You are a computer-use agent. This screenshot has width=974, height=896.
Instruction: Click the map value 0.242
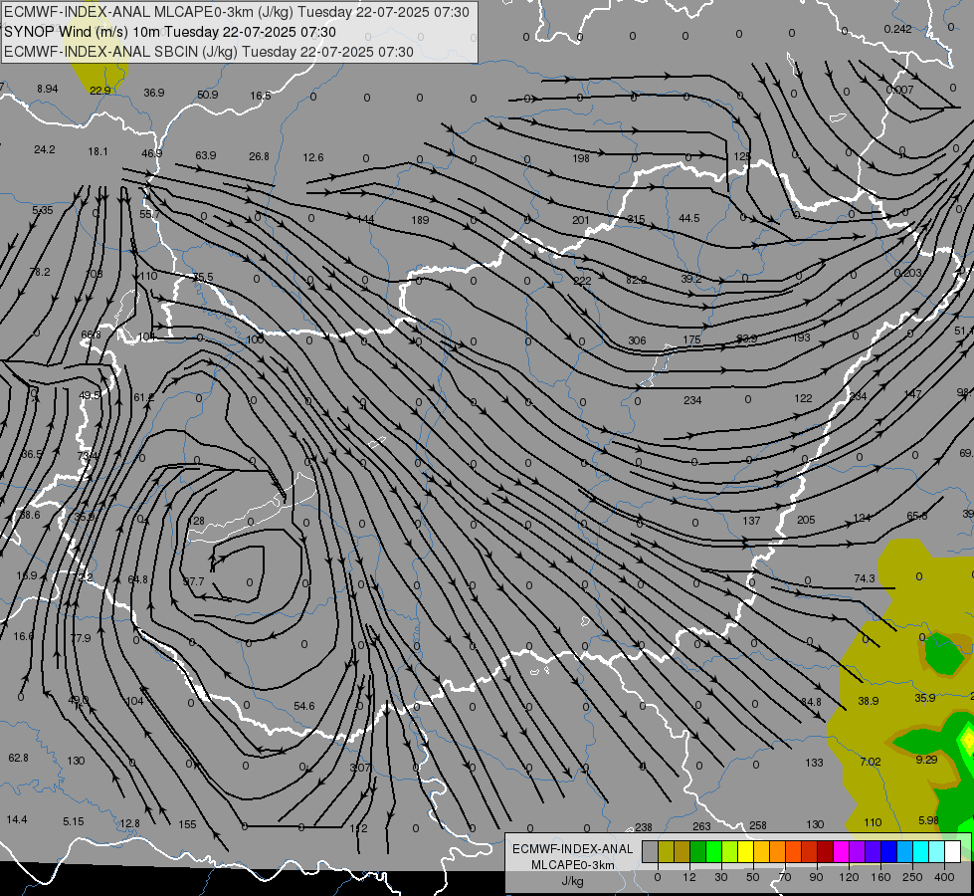coord(897,29)
